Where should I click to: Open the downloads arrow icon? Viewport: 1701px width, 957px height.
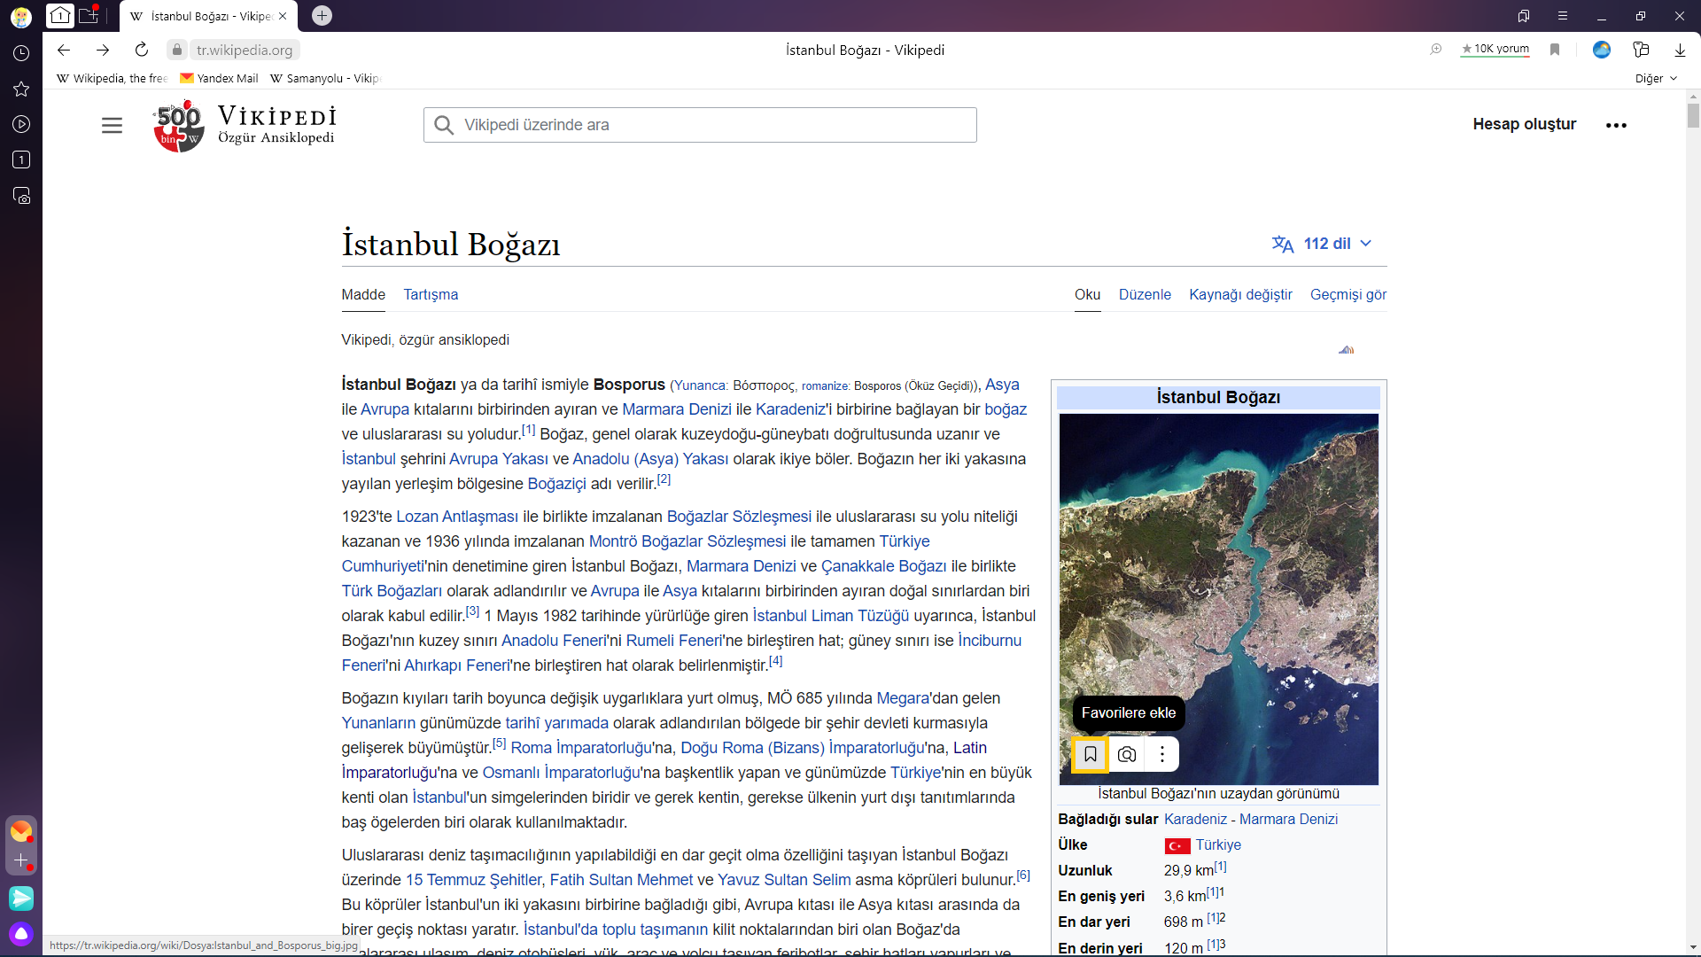[x=1680, y=50]
